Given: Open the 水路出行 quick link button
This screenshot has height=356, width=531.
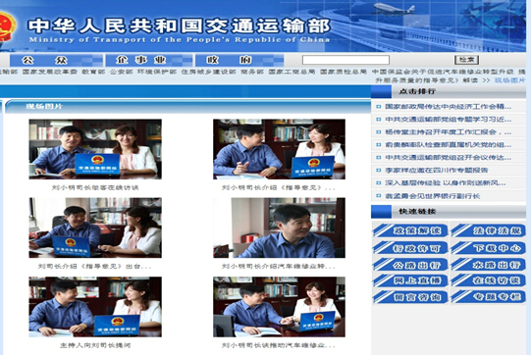Looking at the screenshot, I should pyautogui.click(x=488, y=265).
